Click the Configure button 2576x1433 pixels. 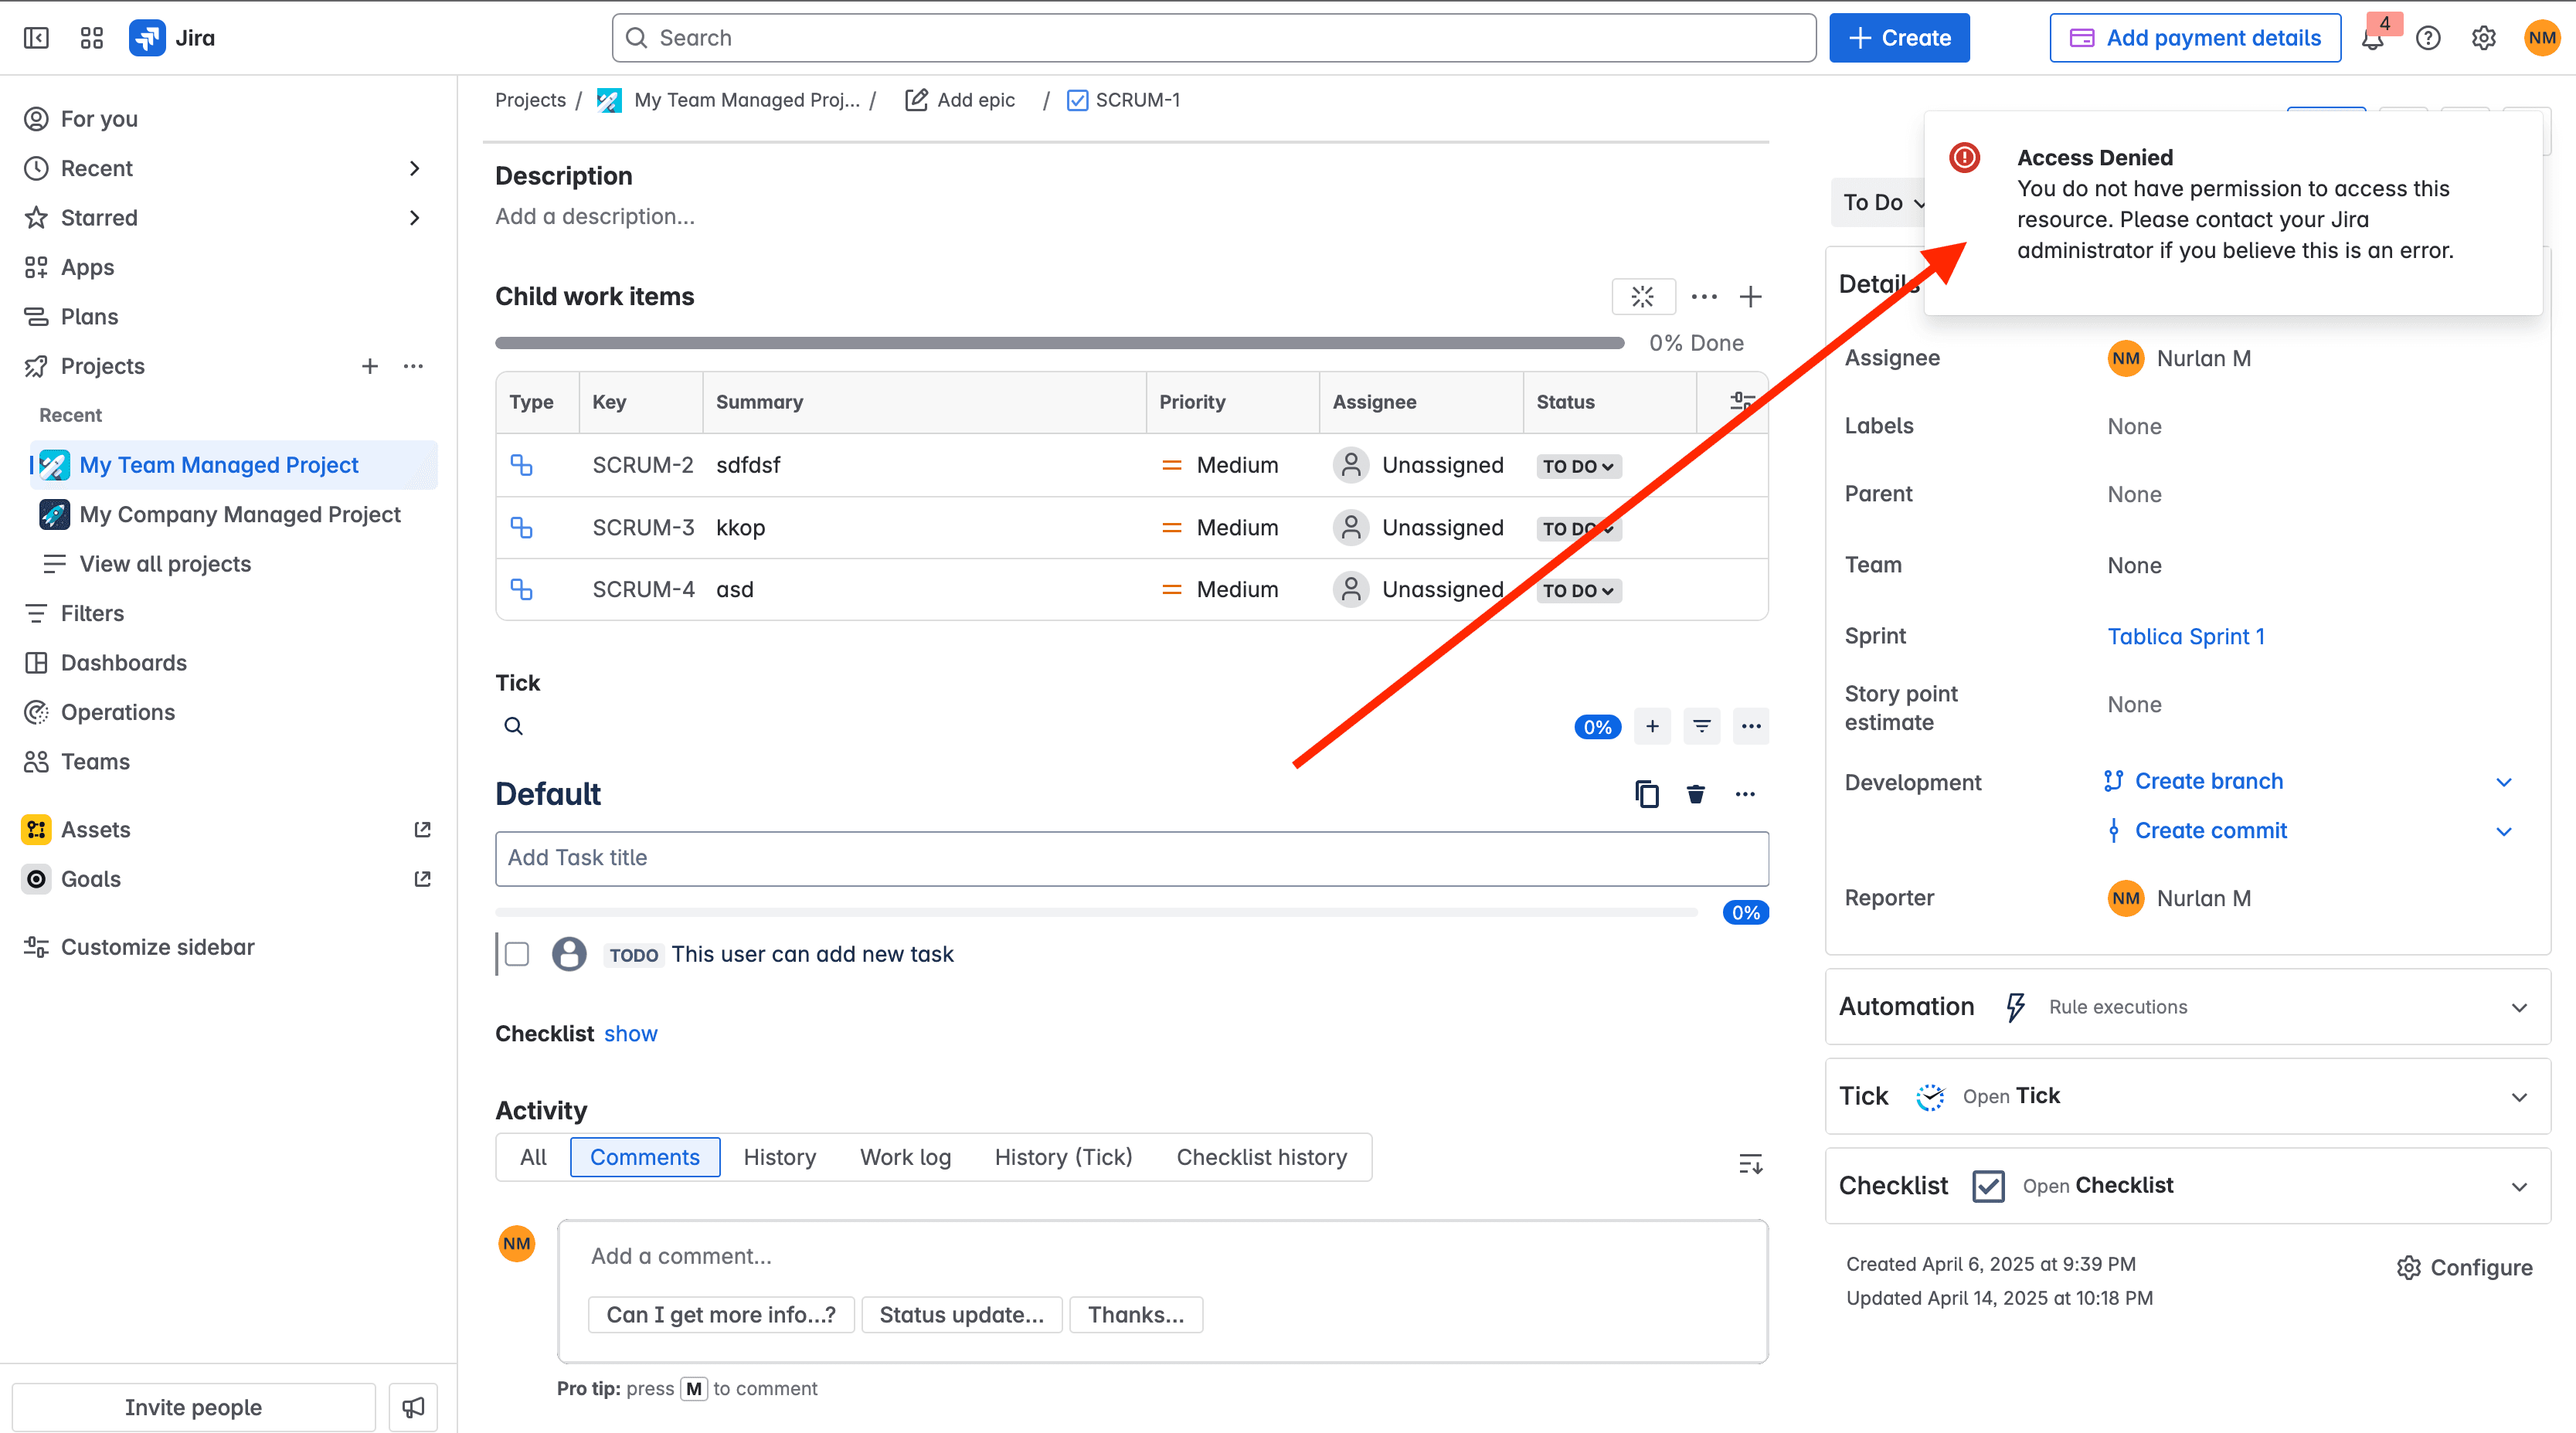2464,1267
